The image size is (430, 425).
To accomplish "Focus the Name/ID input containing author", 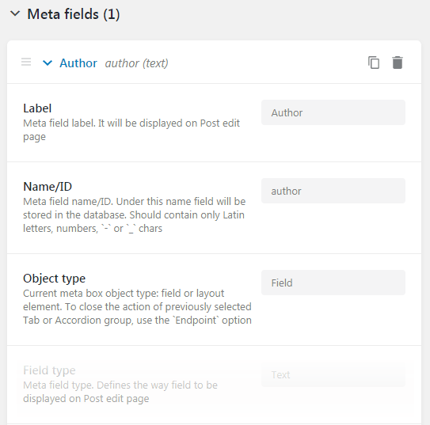I will (x=333, y=191).
